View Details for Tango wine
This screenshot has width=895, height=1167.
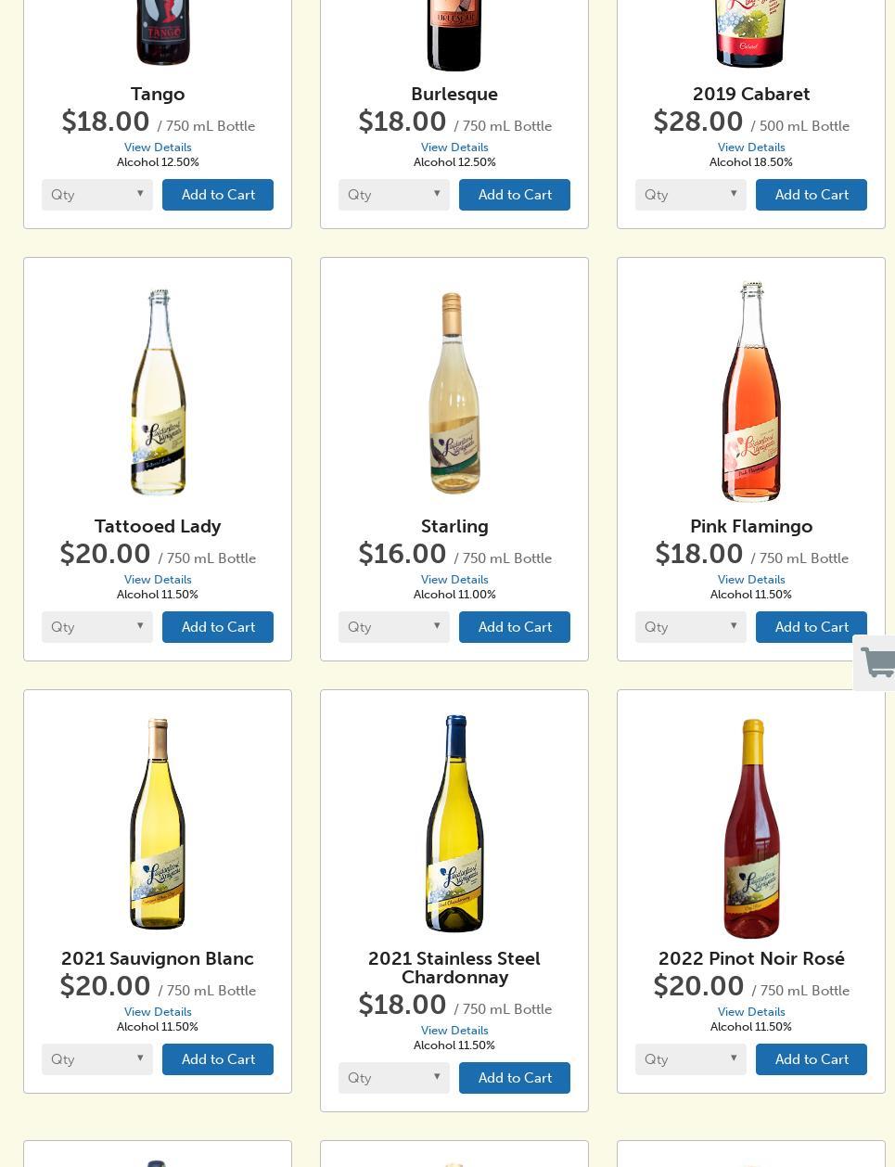158,147
